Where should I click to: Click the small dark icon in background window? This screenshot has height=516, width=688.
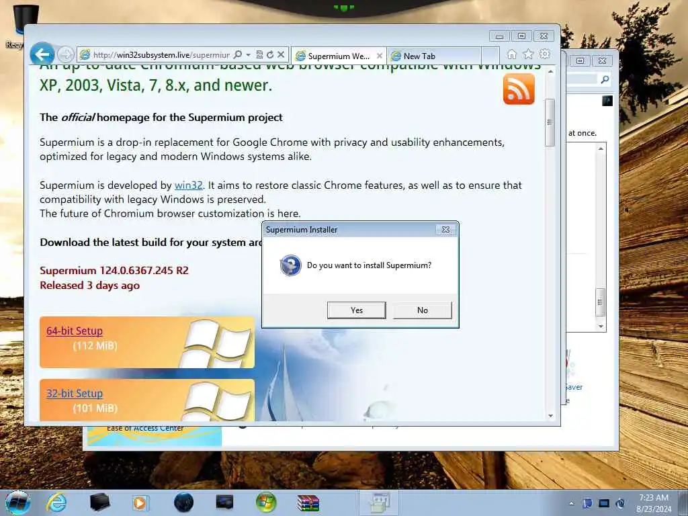point(607,101)
